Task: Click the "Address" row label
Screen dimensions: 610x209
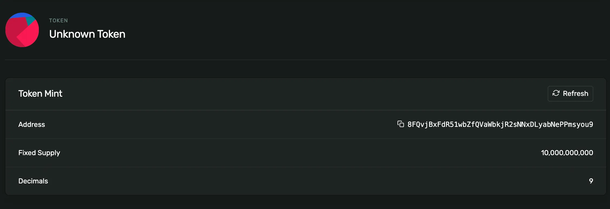Action: [x=32, y=124]
